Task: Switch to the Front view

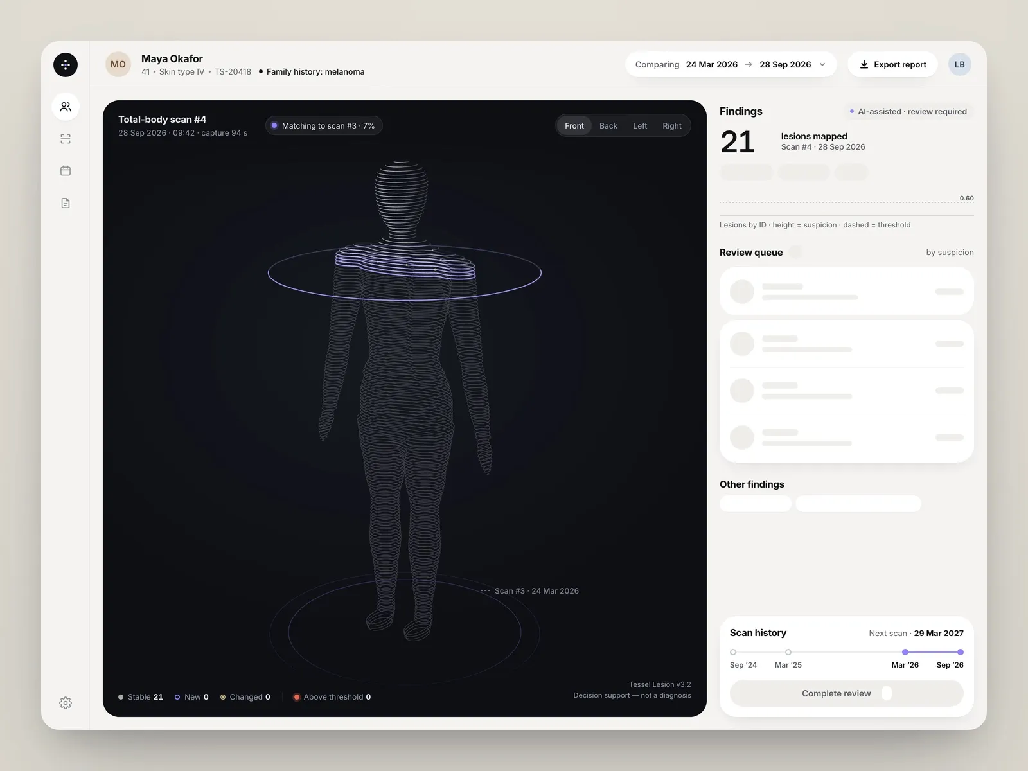Action: 574,126
